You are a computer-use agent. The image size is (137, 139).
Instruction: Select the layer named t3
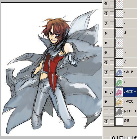coord(125,33)
